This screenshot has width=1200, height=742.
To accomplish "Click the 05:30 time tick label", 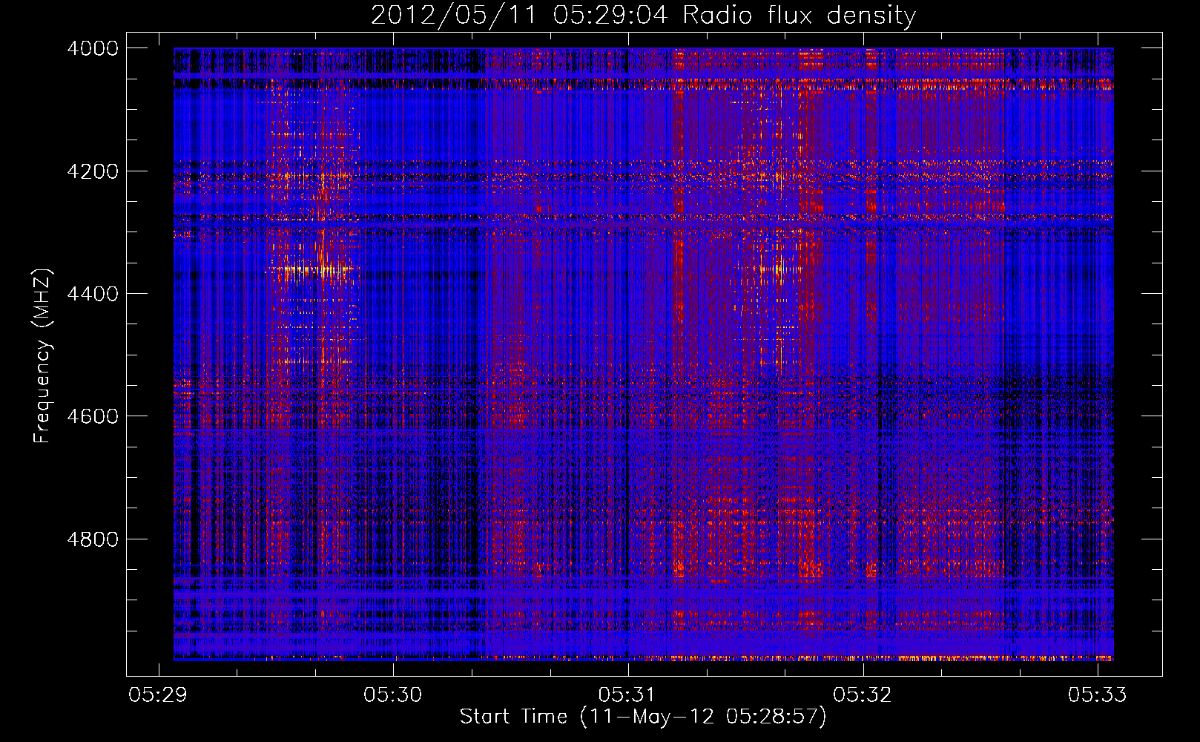I will click(392, 695).
